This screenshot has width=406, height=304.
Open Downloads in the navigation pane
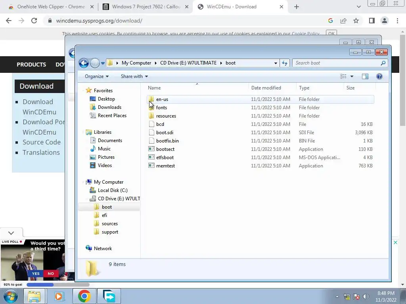point(109,107)
